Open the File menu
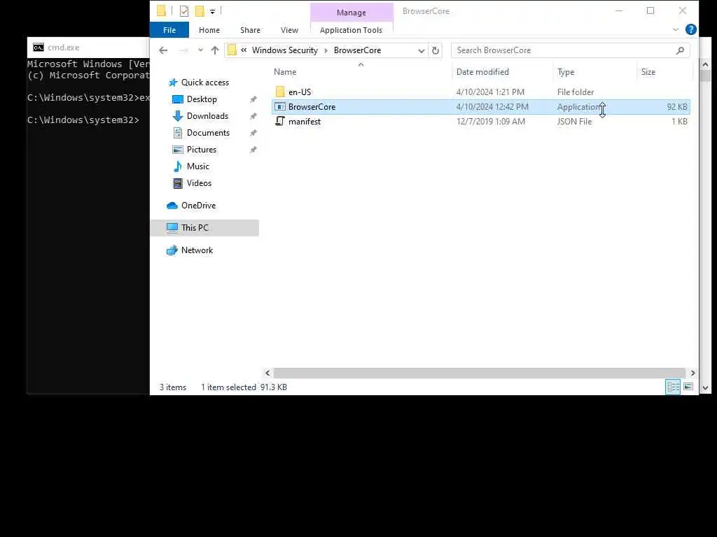 pos(169,30)
